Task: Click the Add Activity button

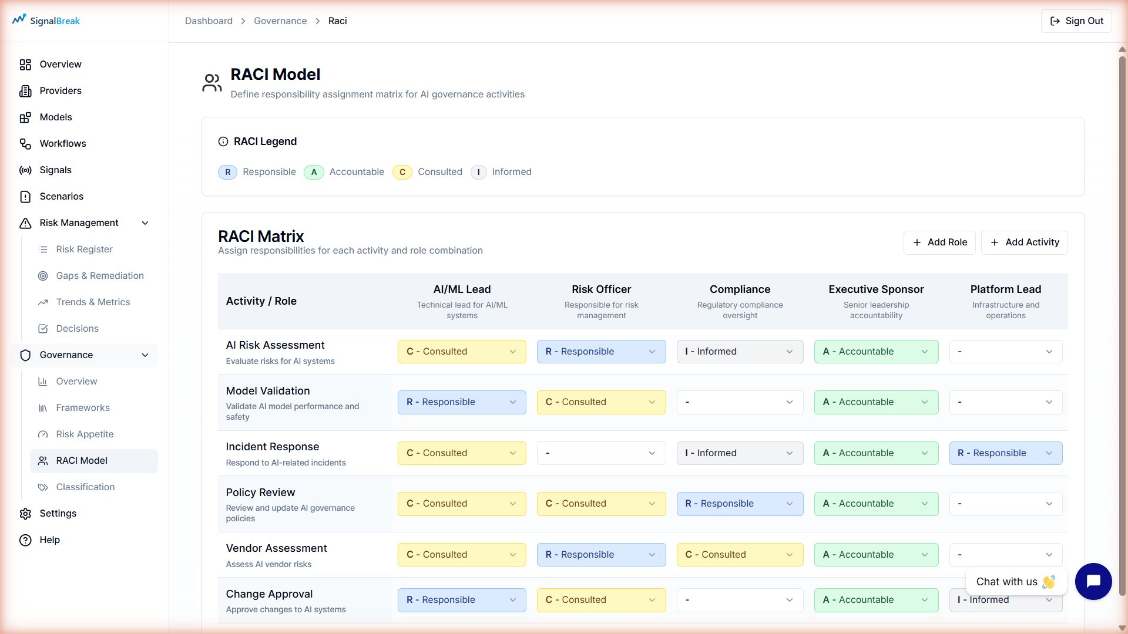Action: pos(1024,242)
